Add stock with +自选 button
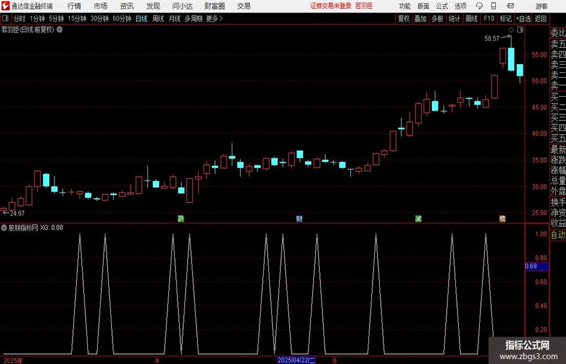The image size is (566, 364). click(x=523, y=19)
